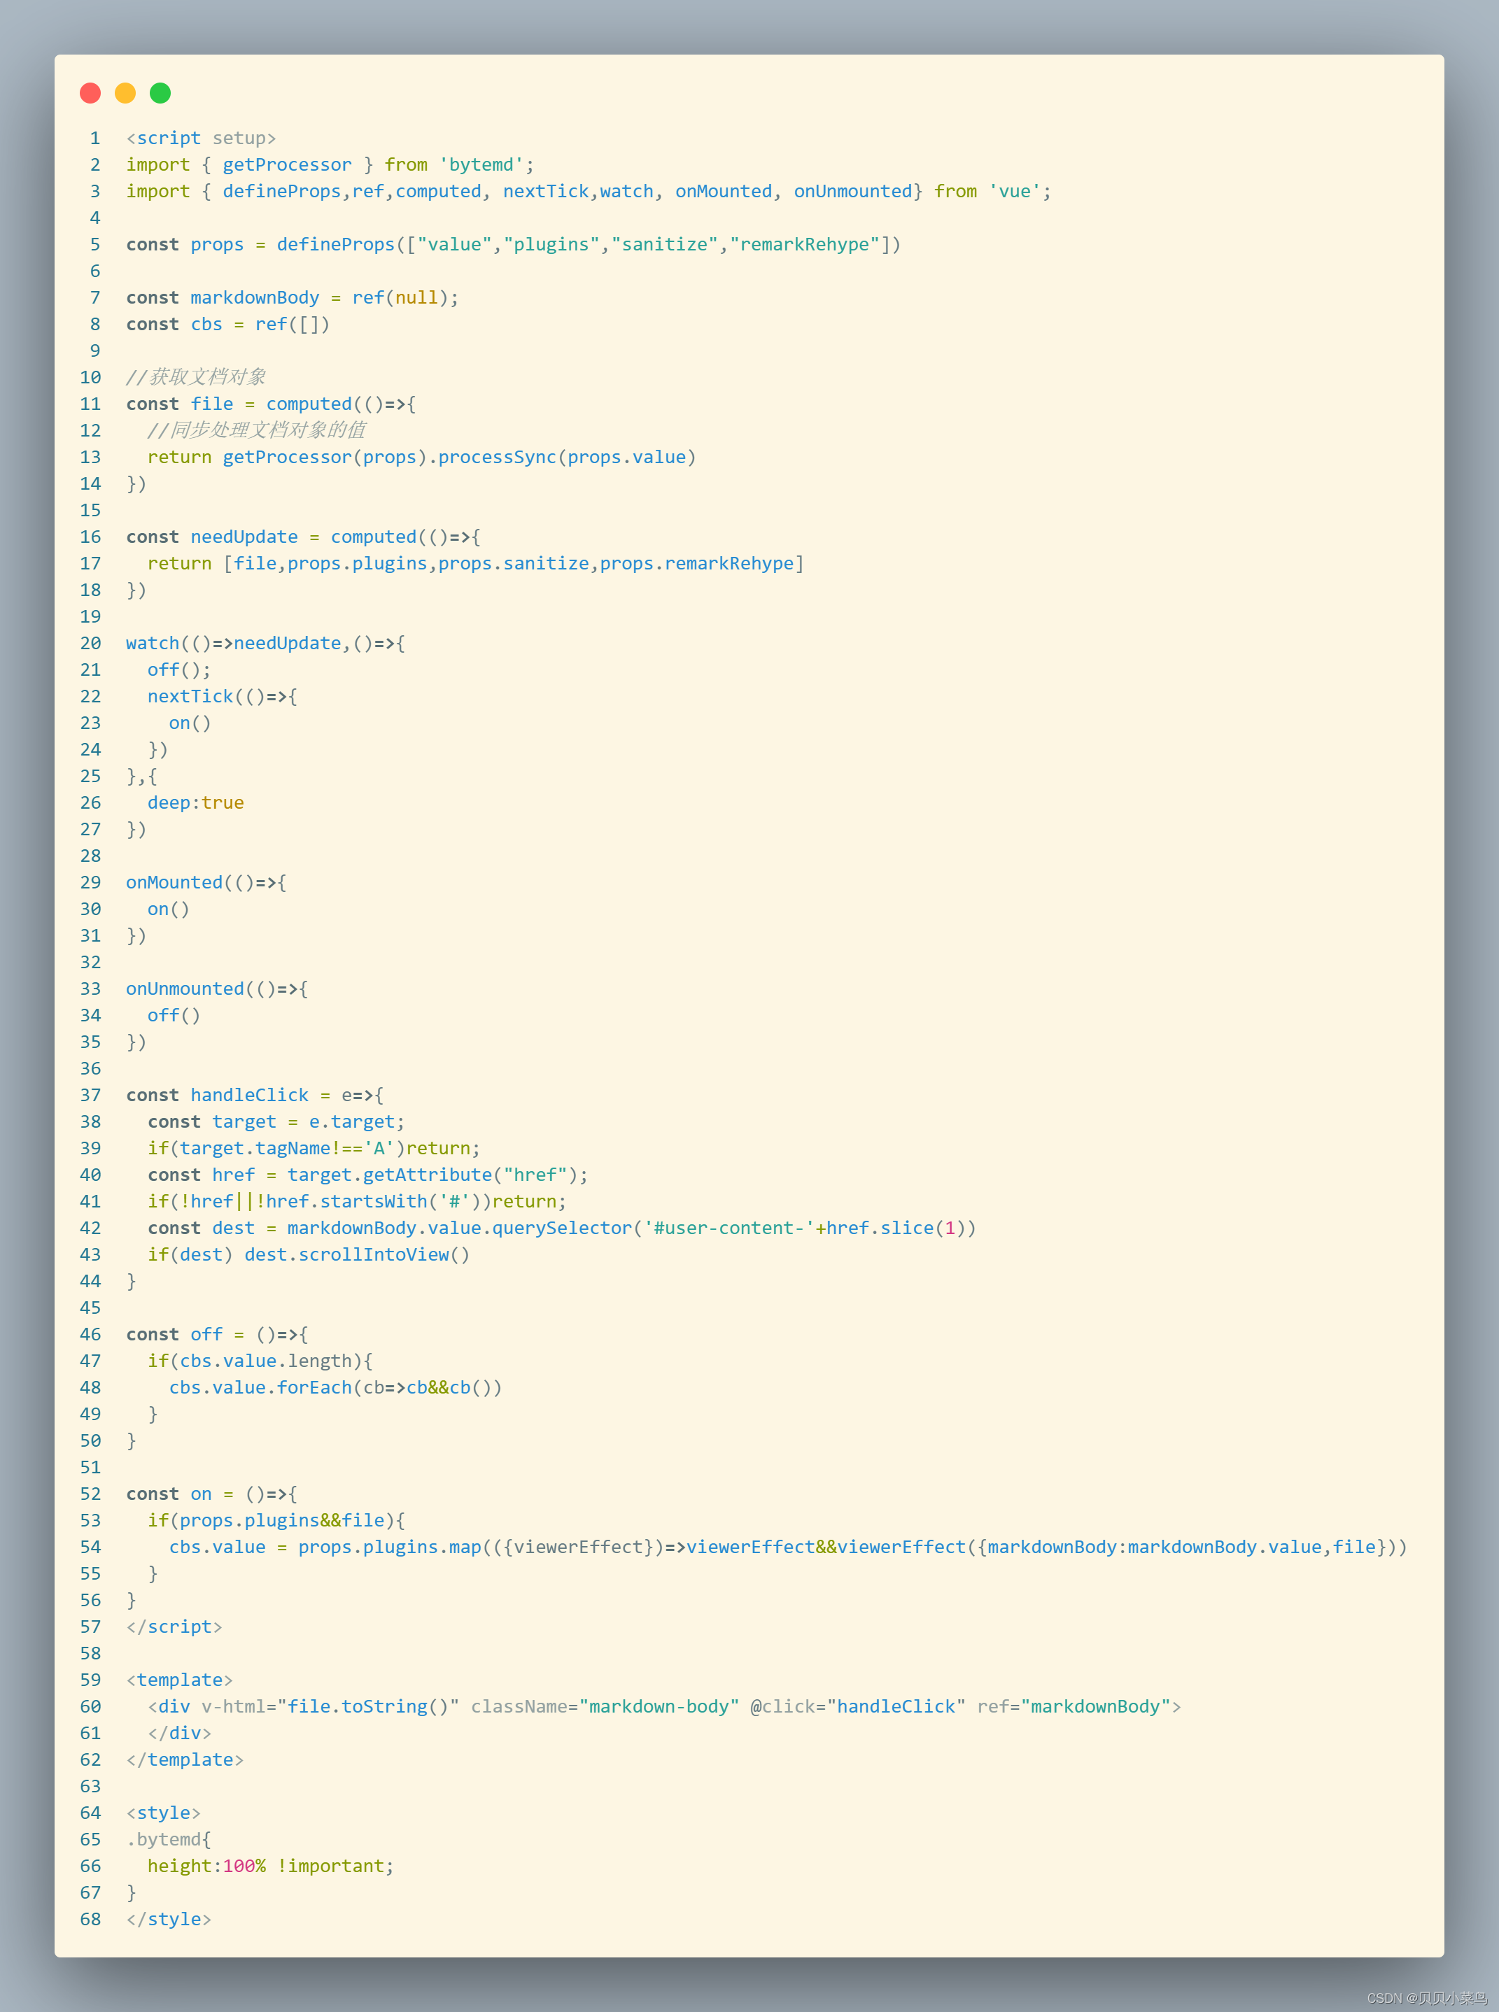The width and height of the screenshot is (1499, 2012).
Task: Click the green maximize dot
Action: coord(160,92)
